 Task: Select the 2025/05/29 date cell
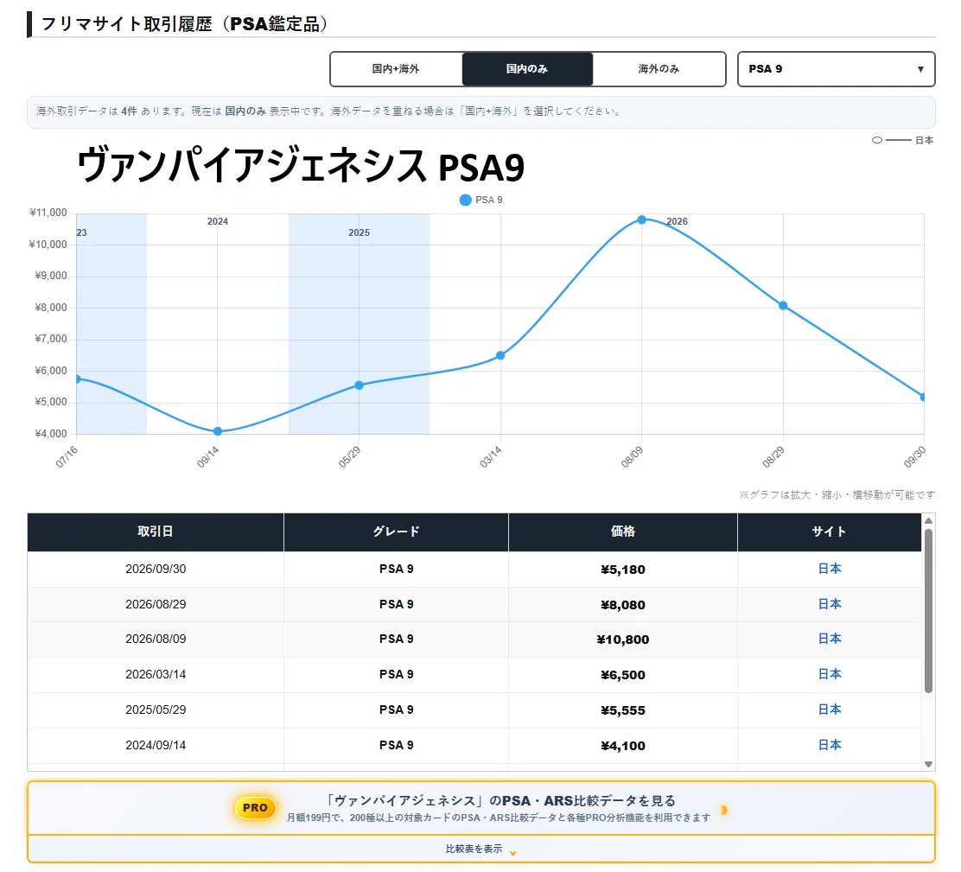point(156,710)
